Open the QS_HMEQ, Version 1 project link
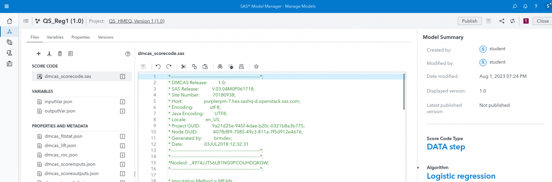The width and height of the screenshot is (552, 182). coord(137,21)
